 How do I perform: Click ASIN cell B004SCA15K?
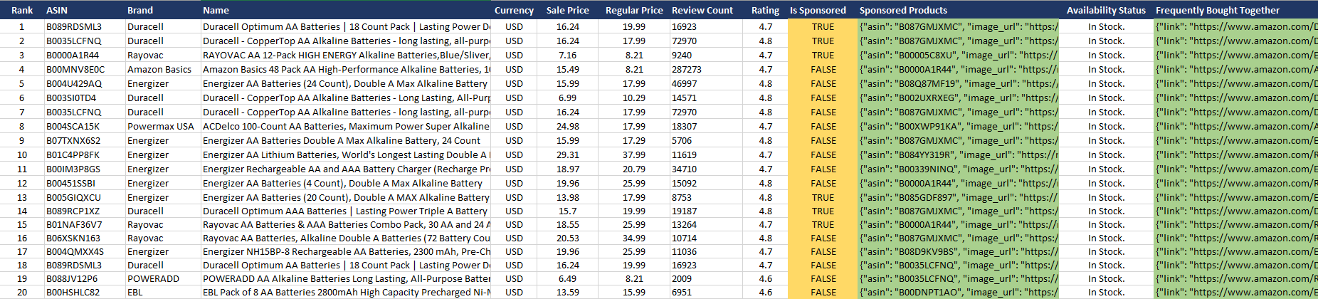pos(84,126)
